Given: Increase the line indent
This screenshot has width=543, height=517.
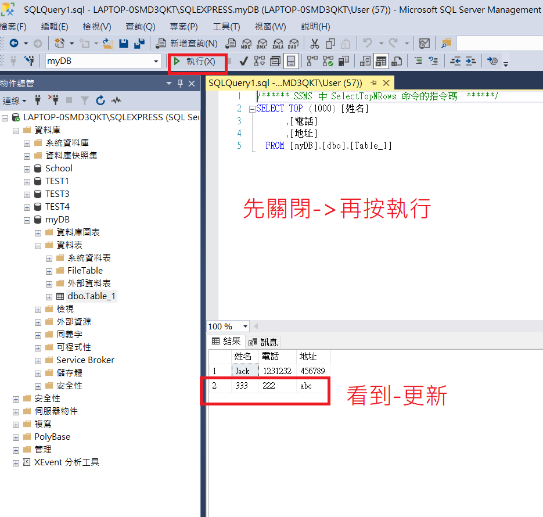Looking at the screenshot, I should pyautogui.click(x=470, y=62).
